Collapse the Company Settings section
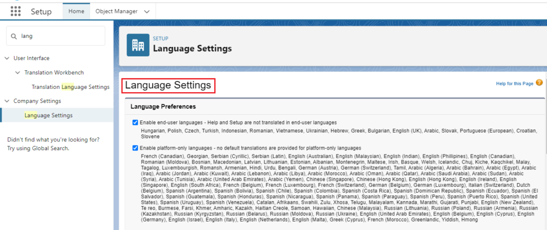 click(x=7, y=101)
